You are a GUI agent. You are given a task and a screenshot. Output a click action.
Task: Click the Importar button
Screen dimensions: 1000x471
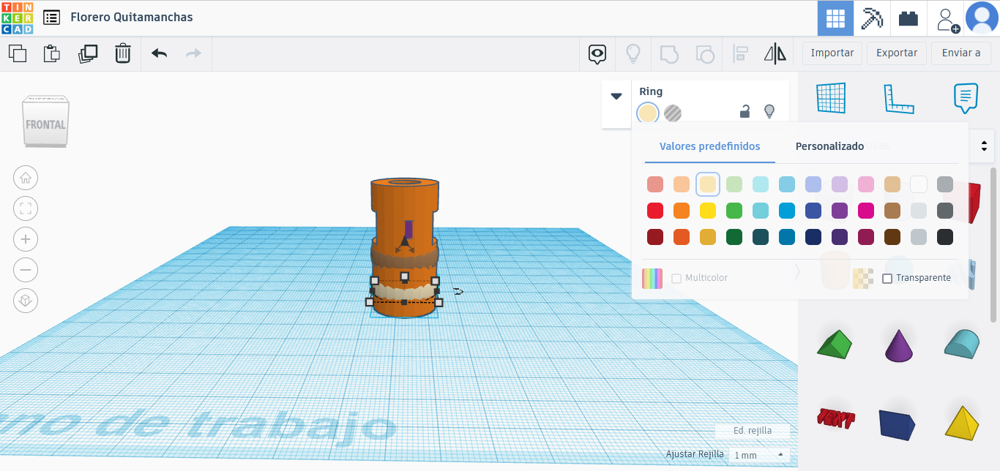(x=832, y=53)
